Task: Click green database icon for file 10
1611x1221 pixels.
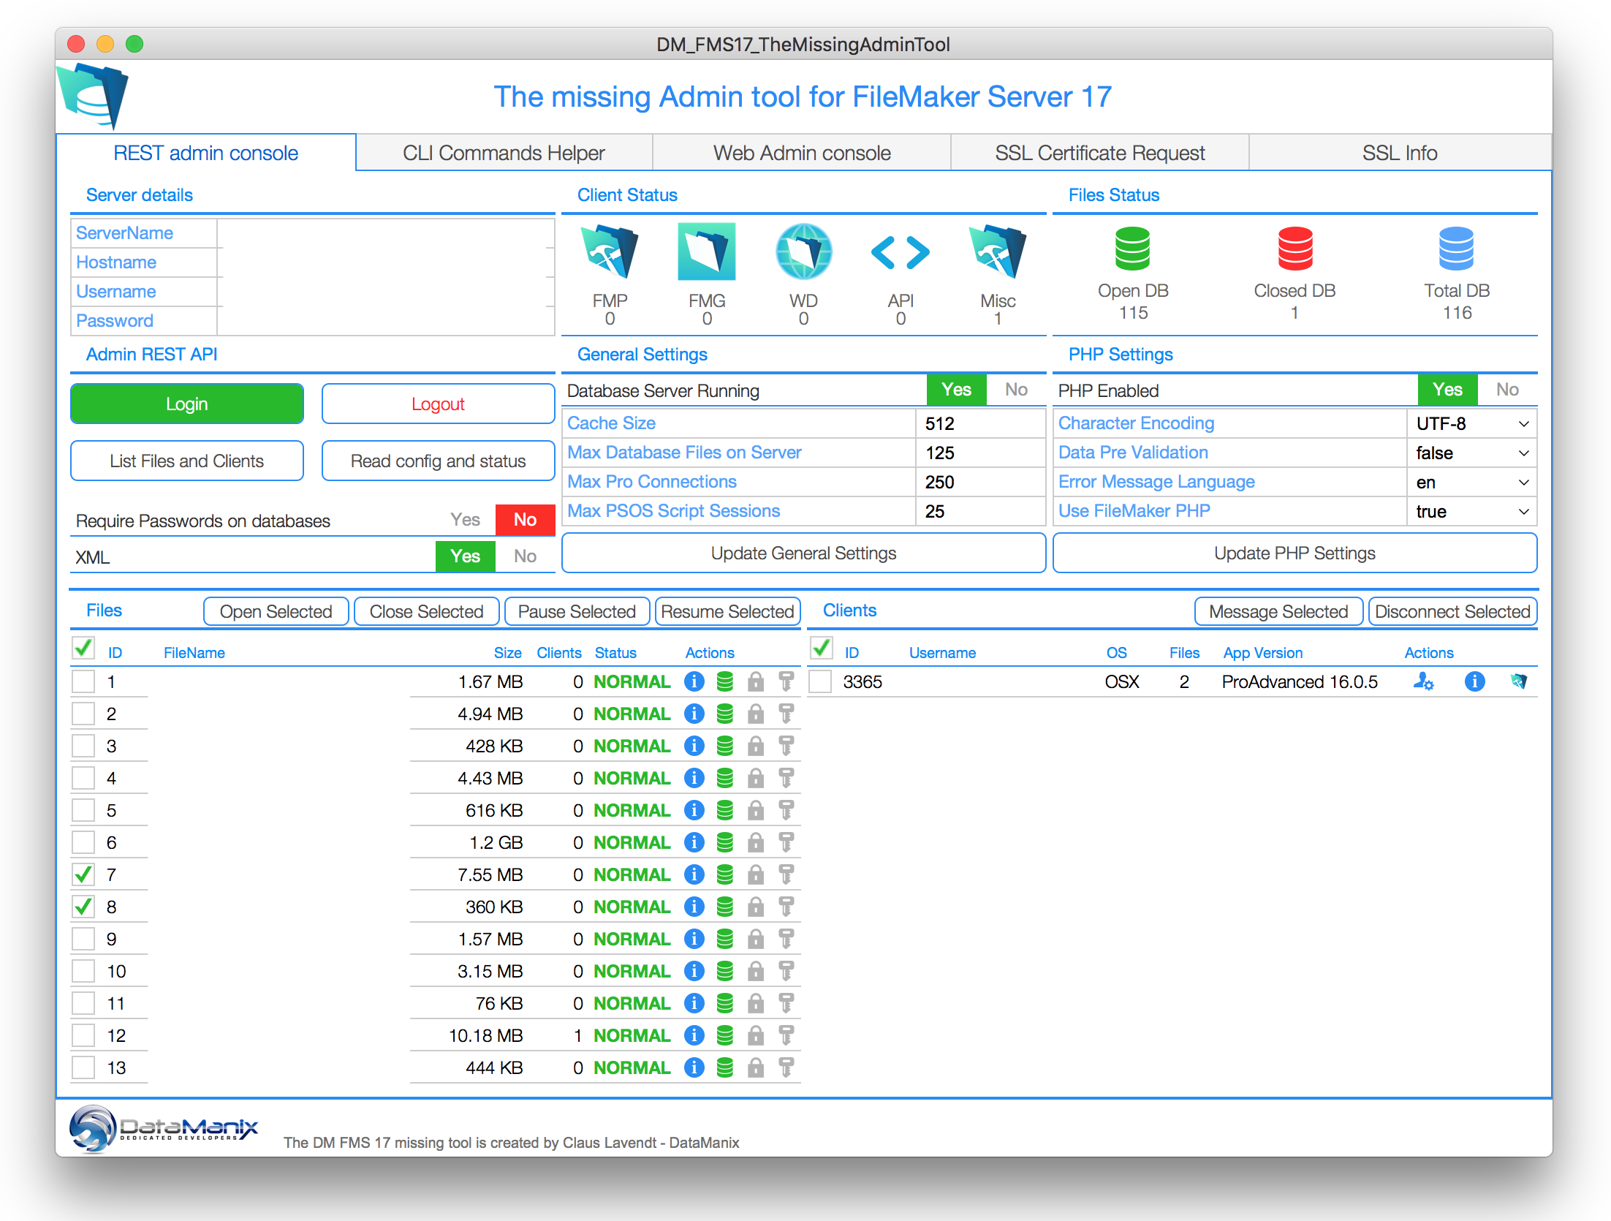Action: click(725, 971)
